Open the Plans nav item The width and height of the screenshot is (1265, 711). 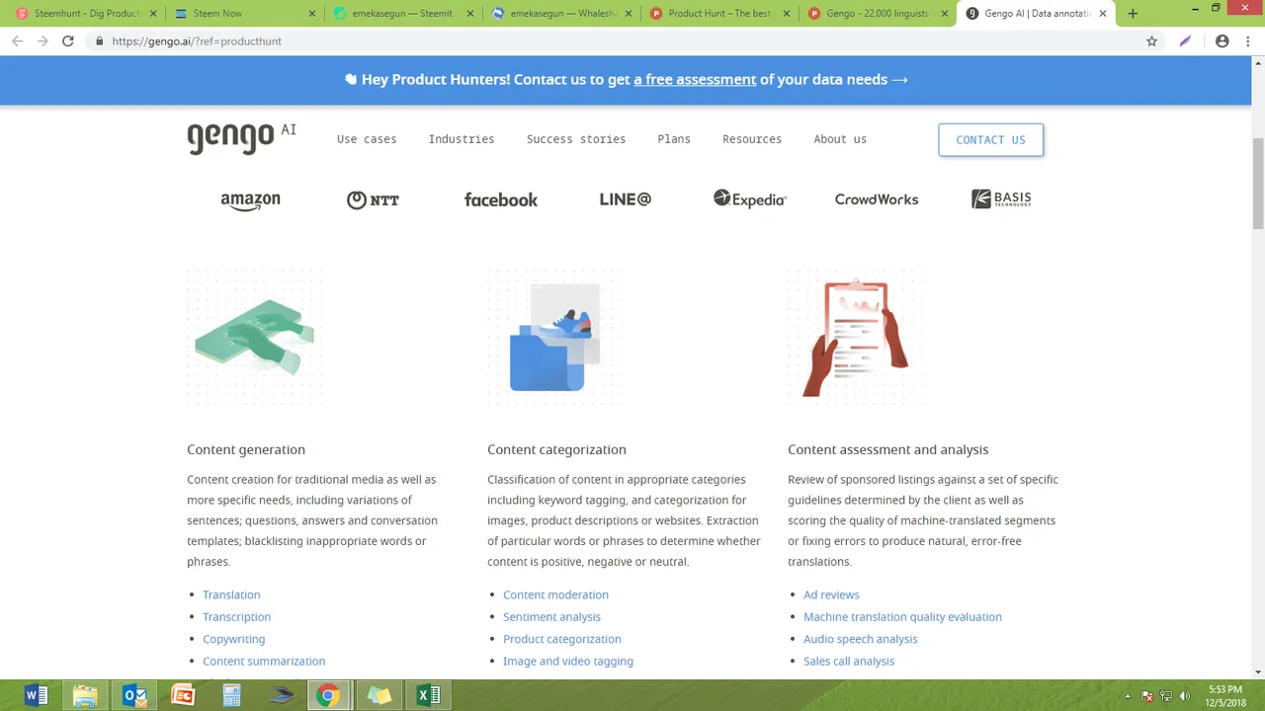(x=674, y=139)
